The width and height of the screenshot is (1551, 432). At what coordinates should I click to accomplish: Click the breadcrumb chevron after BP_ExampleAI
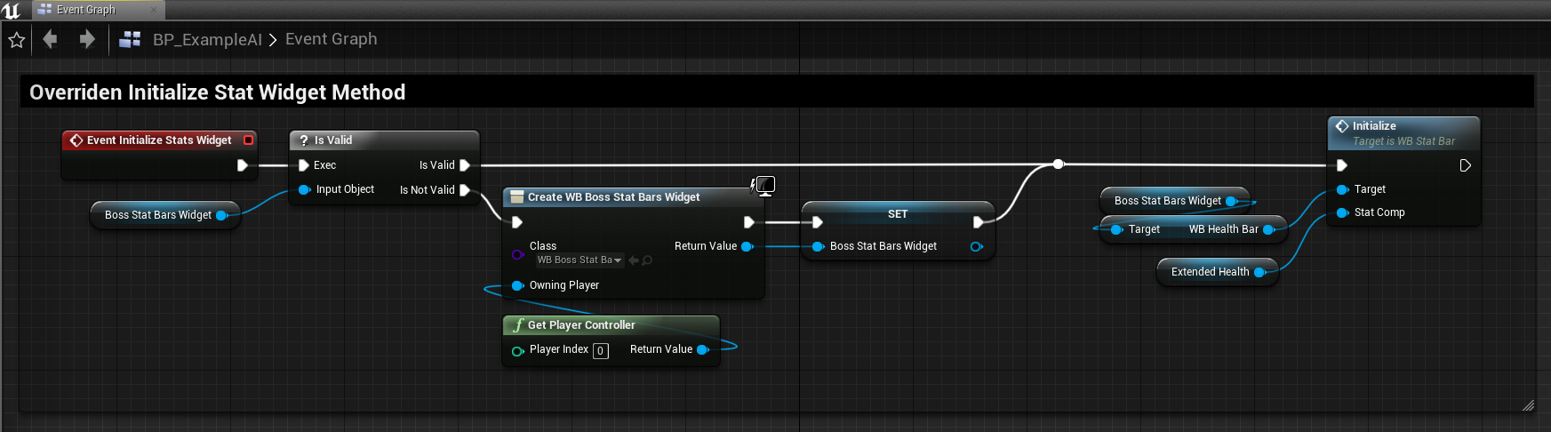pos(273,40)
